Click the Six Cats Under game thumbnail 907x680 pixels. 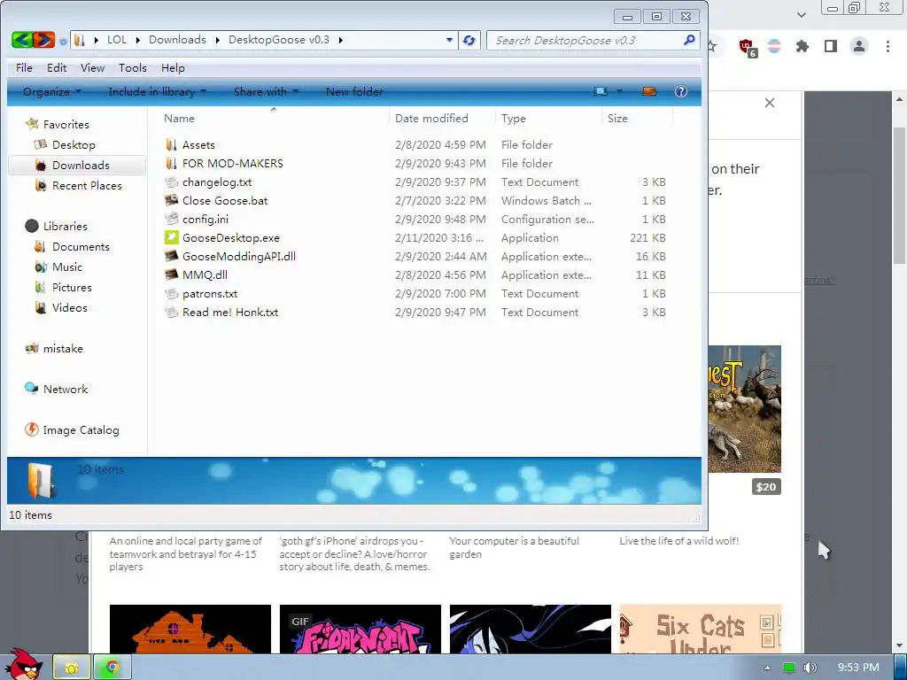701,630
